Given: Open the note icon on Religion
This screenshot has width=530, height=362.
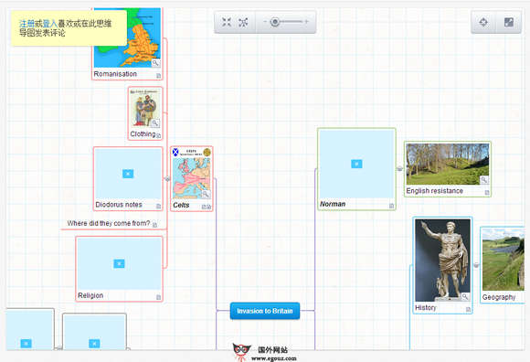Looking at the screenshot, I should pyautogui.click(x=158, y=297).
